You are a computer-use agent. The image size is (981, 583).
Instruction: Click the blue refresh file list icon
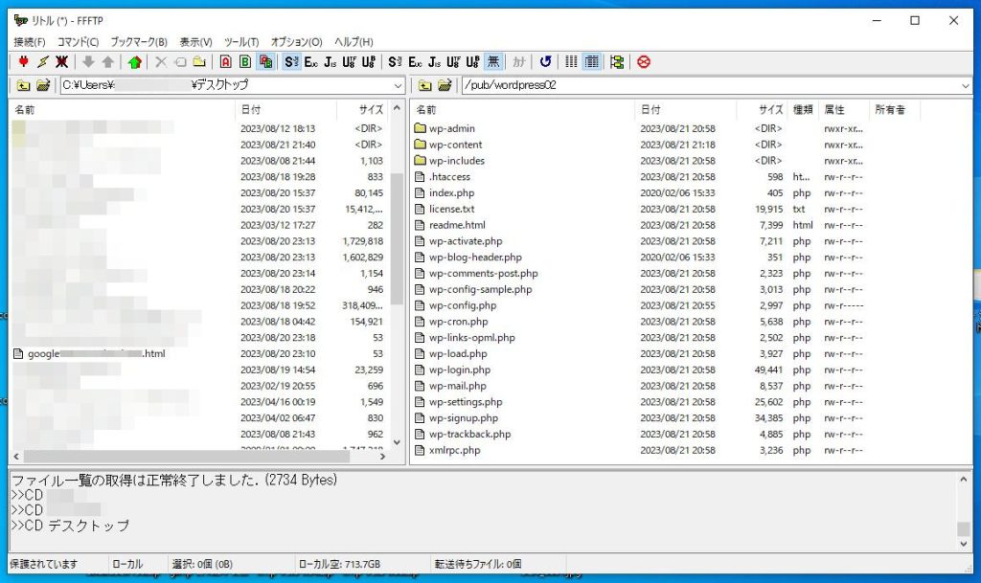545,62
